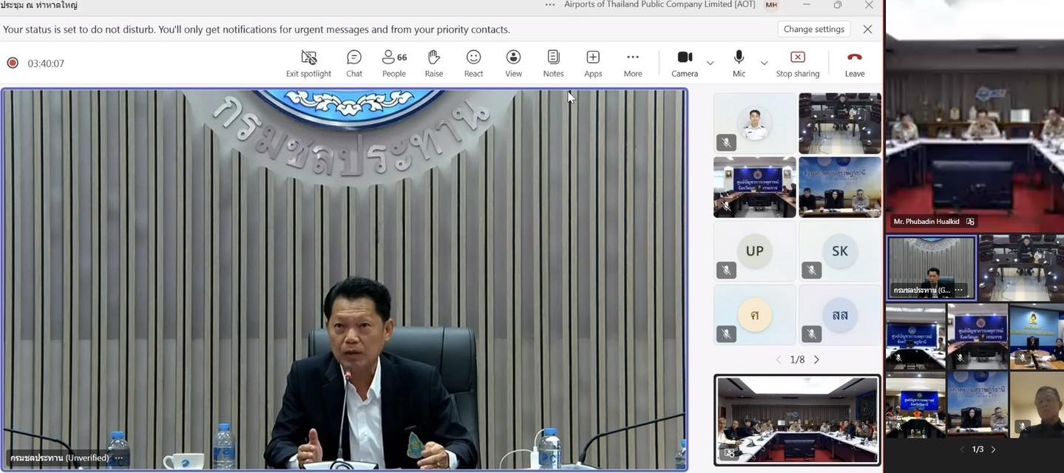Raise your hand in the meeting
The image size is (1064, 473).
434,63
